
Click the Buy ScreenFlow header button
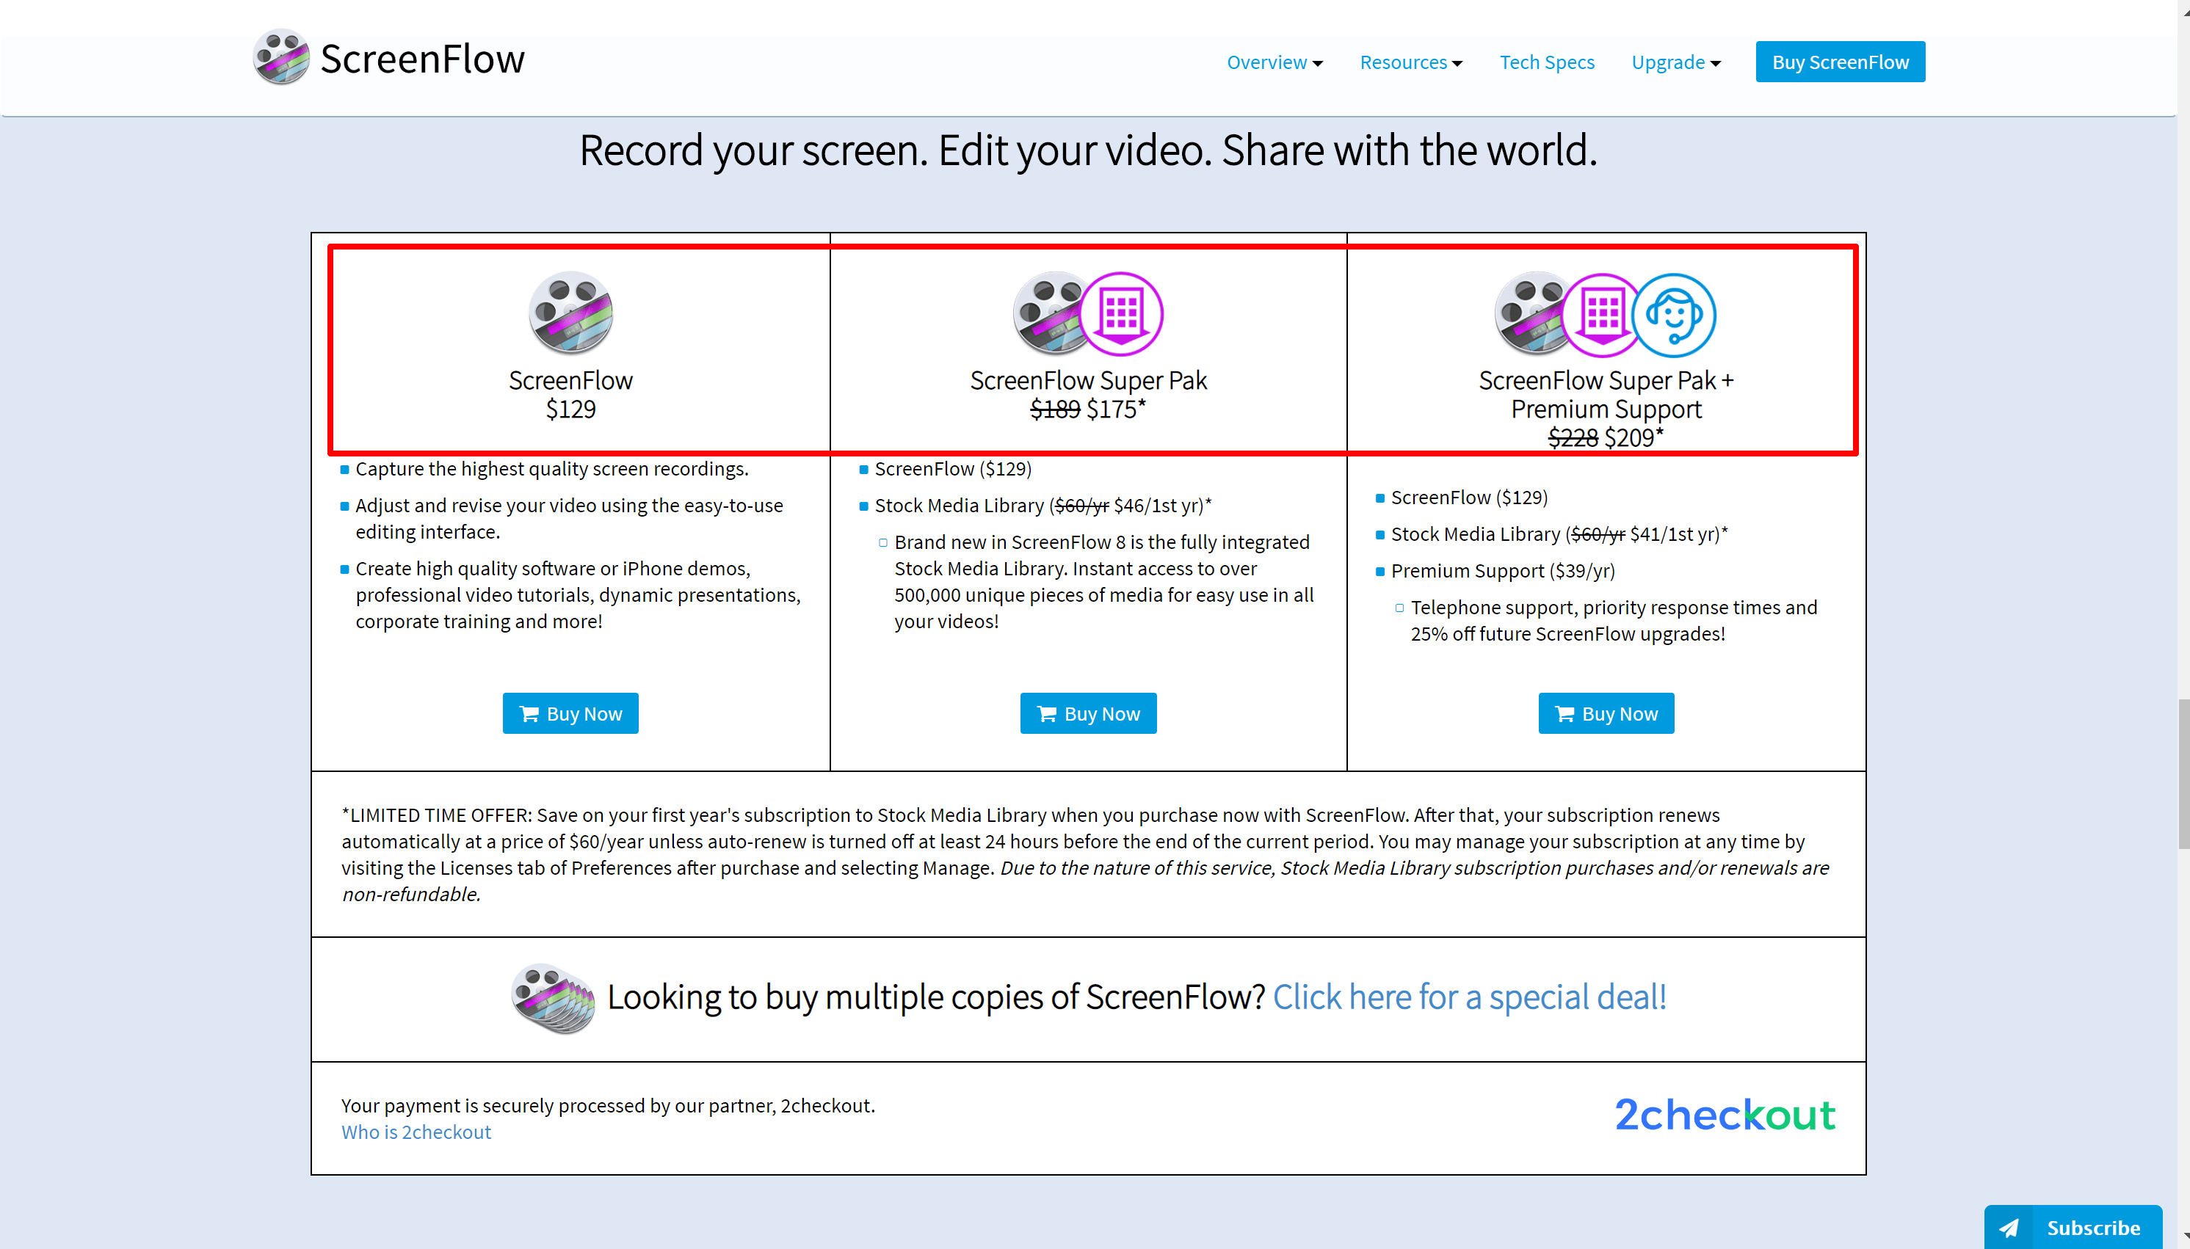click(1840, 62)
